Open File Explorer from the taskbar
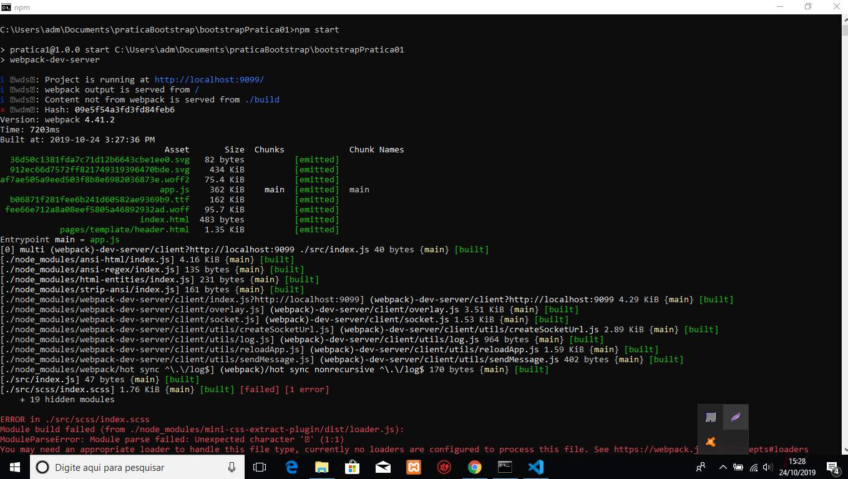Image resolution: width=848 pixels, height=479 pixels. tap(322, 467)
